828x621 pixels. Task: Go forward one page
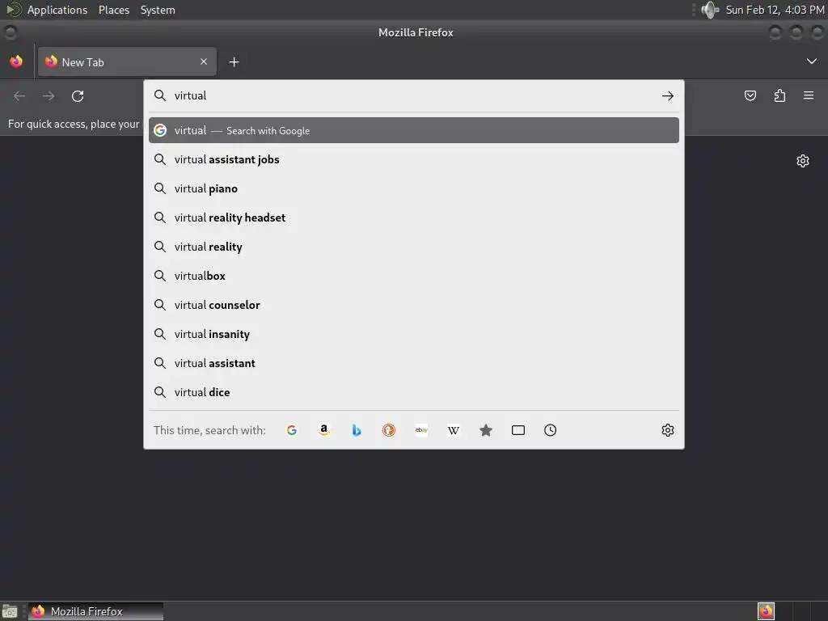(x=49, y=96)
